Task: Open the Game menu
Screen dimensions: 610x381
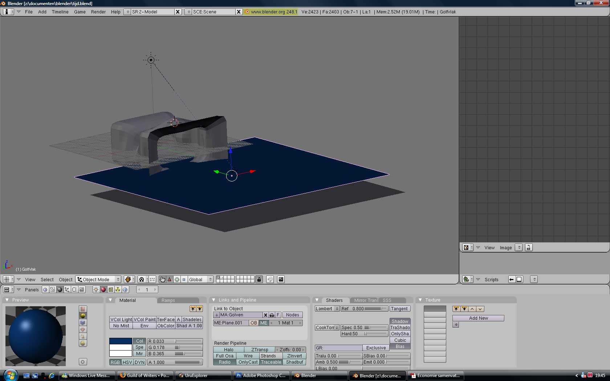Action: 80,12
